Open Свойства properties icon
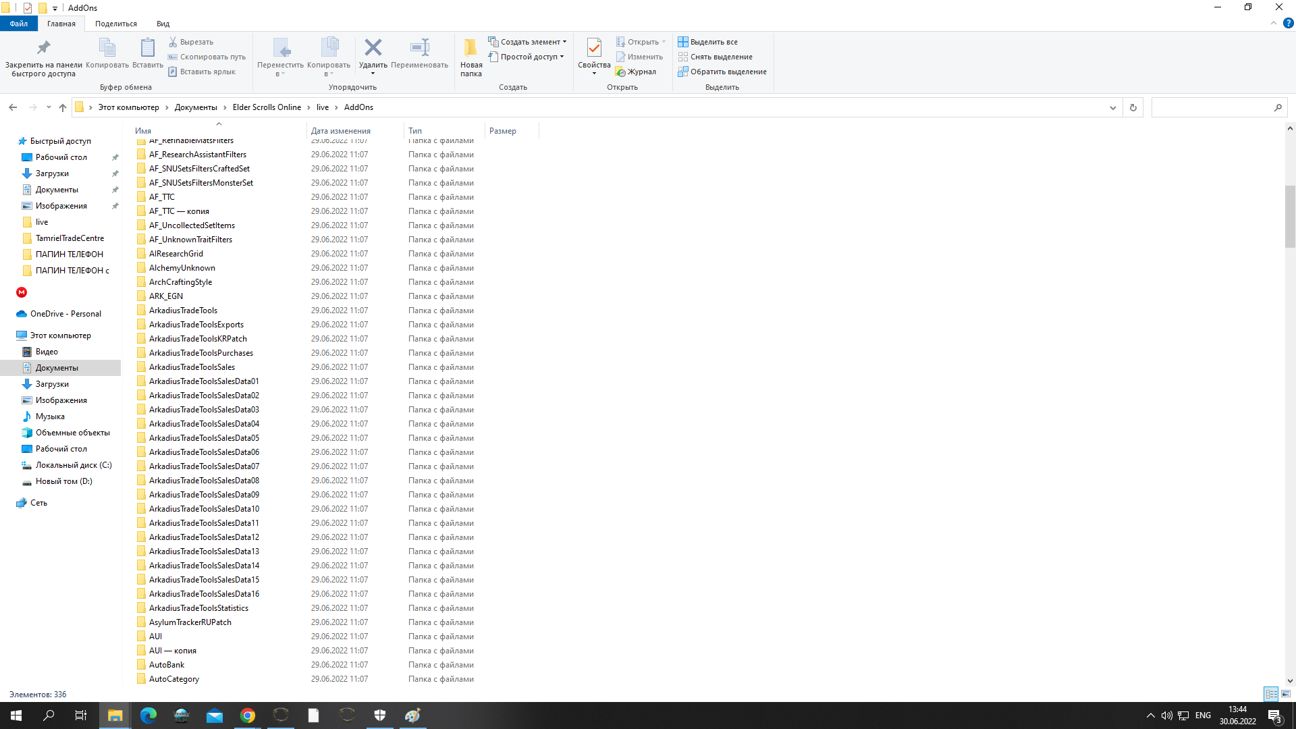Screen dimensions: 1296x729 click(x=594, y=48)
